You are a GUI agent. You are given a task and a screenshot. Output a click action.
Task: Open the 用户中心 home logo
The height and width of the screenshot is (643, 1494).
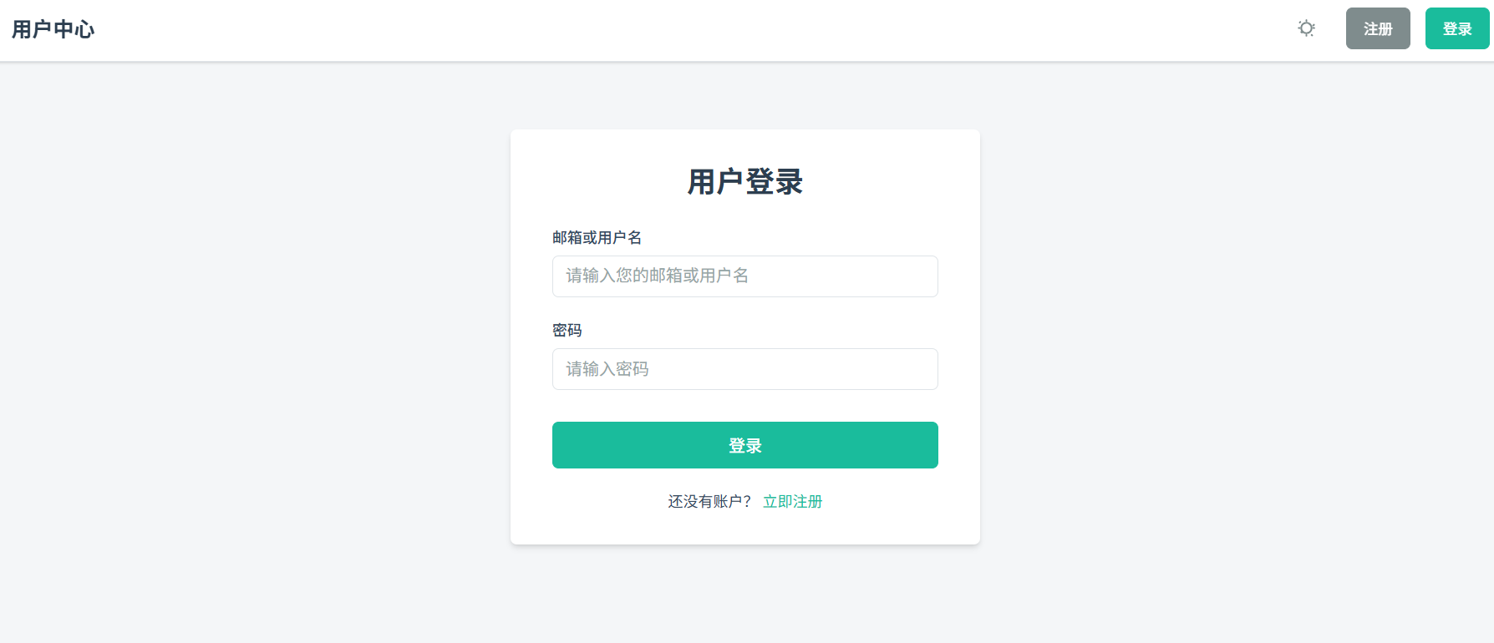point(53,29)
